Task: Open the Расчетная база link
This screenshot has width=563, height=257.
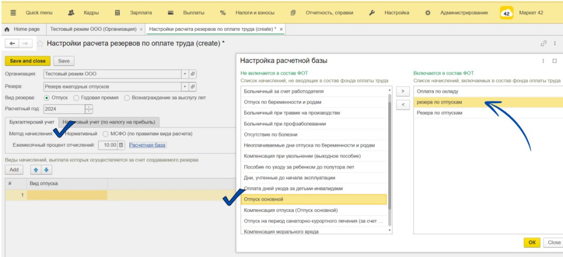Action: click(147, 145)
